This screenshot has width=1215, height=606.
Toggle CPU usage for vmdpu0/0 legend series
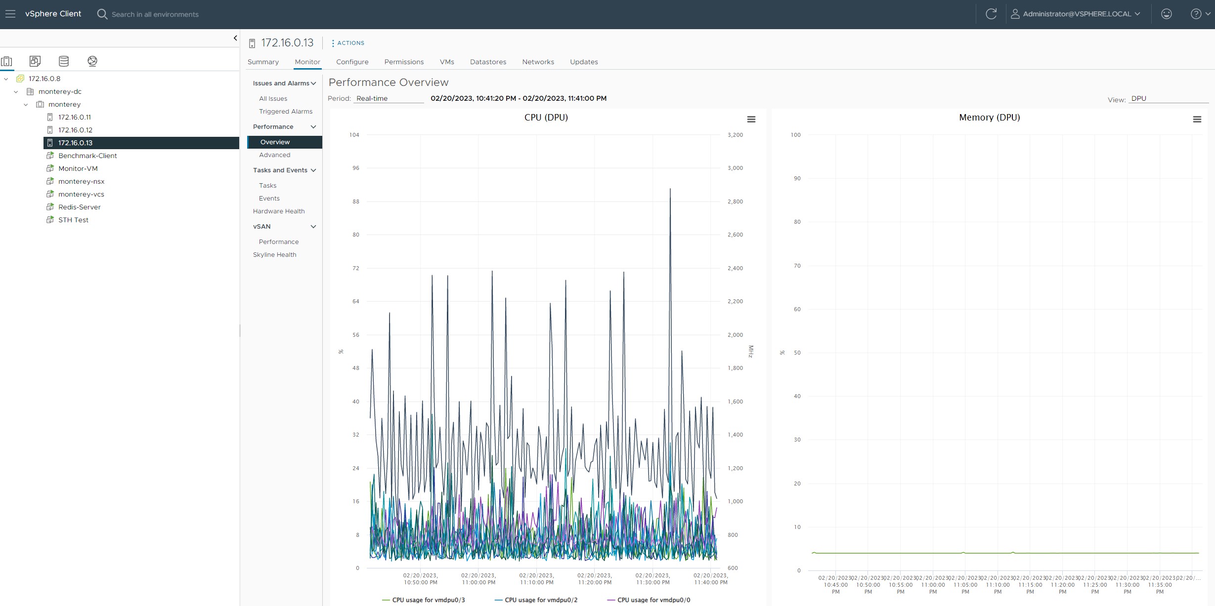tap(653, 600)
